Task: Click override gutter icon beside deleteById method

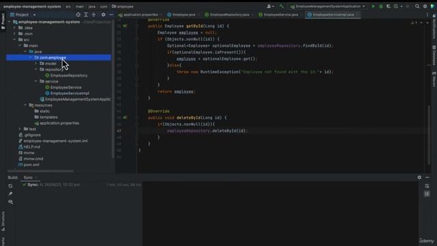Action: pyautogui.click(x=125, y=118)
